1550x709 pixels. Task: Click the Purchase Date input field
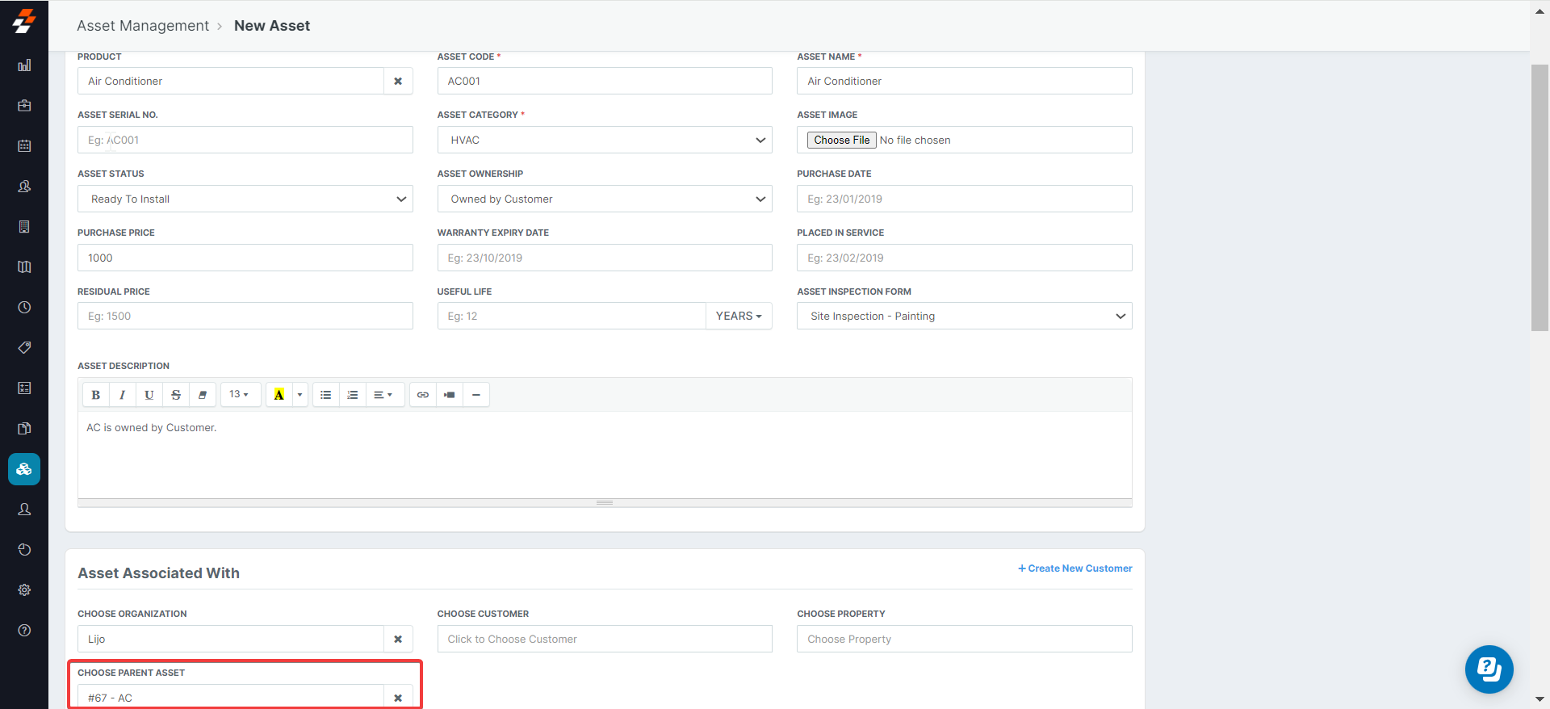pyautogui.click(x=964, y=199)
